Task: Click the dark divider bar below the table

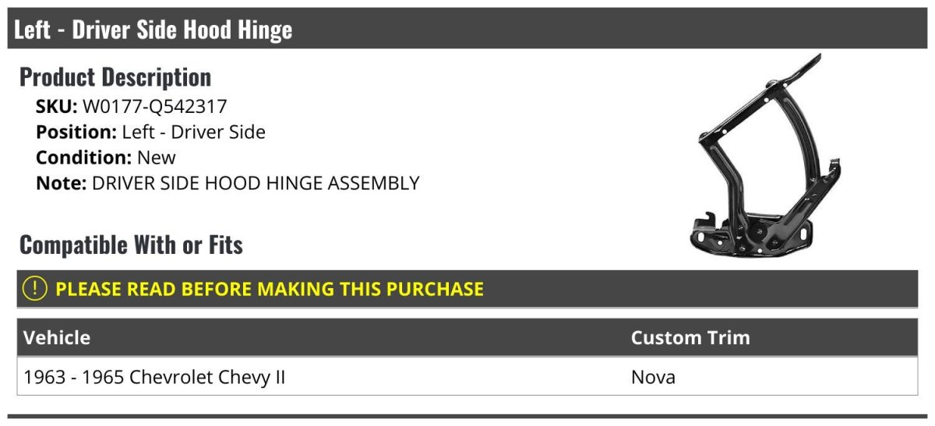Action: [x=467, y=417]
